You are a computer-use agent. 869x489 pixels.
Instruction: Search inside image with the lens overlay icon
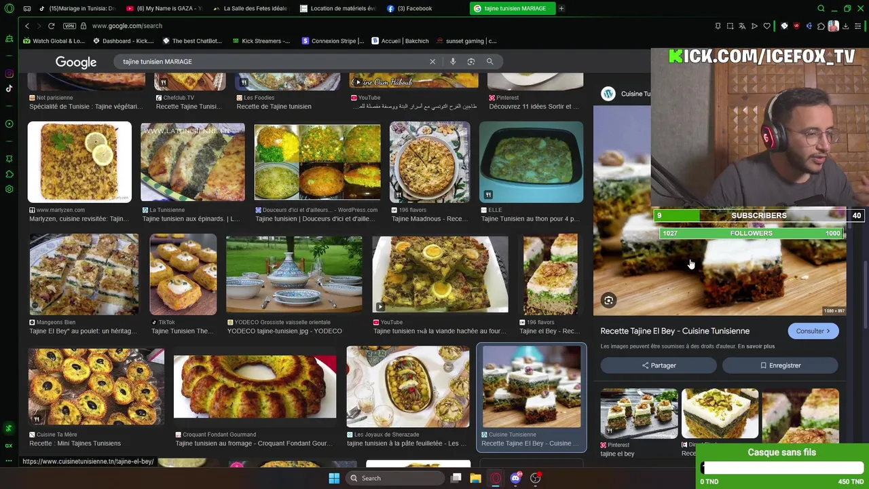609,300
